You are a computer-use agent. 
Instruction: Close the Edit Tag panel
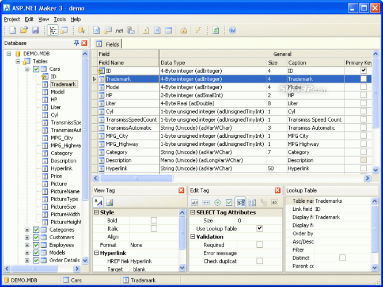[x=278, y=190]
